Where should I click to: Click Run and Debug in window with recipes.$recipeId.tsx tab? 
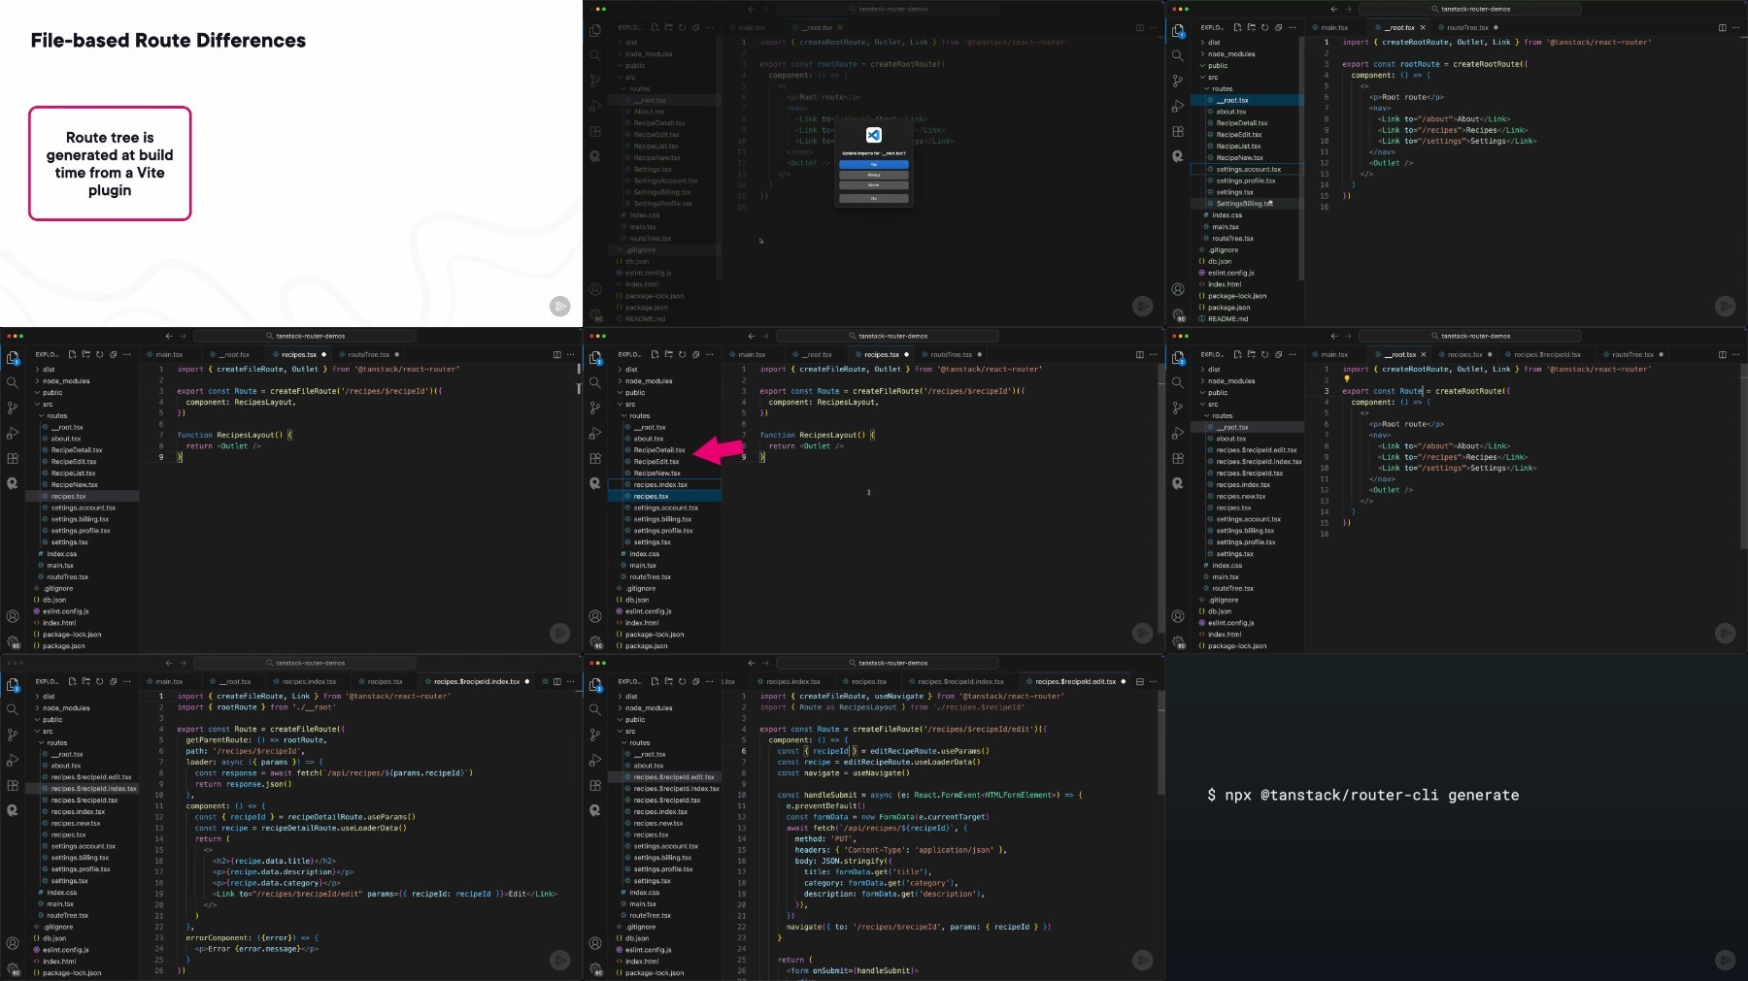point(1177,433)
